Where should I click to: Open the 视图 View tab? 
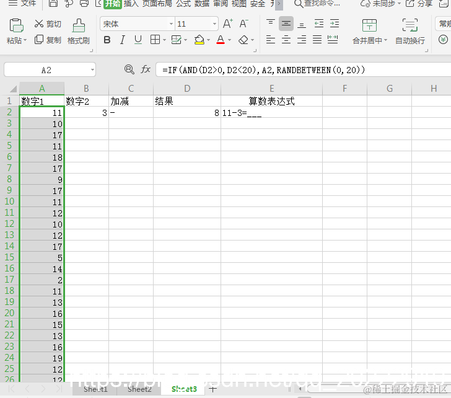coord(239,4)
